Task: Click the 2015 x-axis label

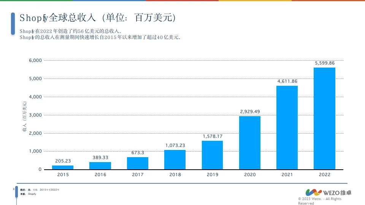Action: tap(63, 175)
